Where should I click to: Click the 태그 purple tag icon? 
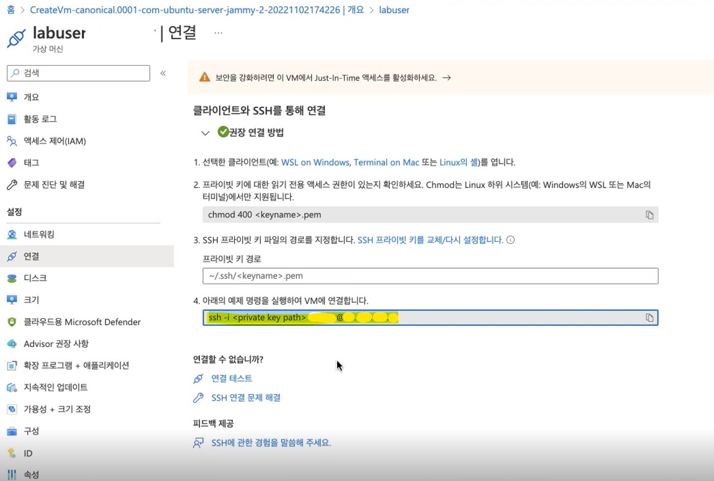(12, 163)
